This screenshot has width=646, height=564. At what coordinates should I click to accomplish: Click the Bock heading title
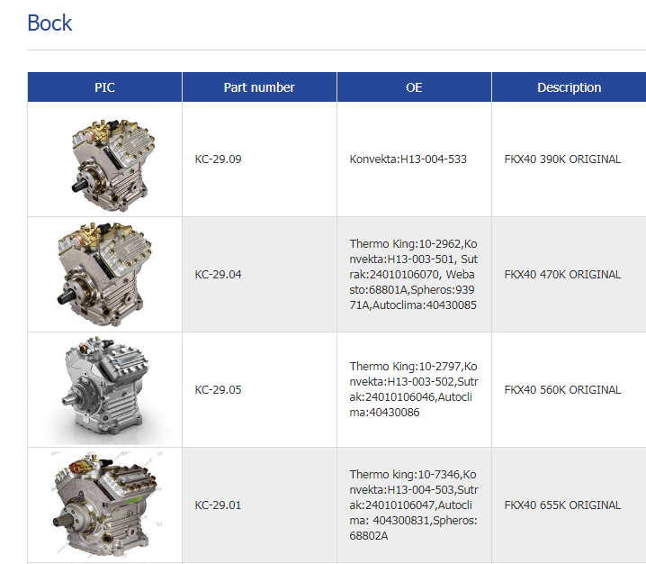49,23
